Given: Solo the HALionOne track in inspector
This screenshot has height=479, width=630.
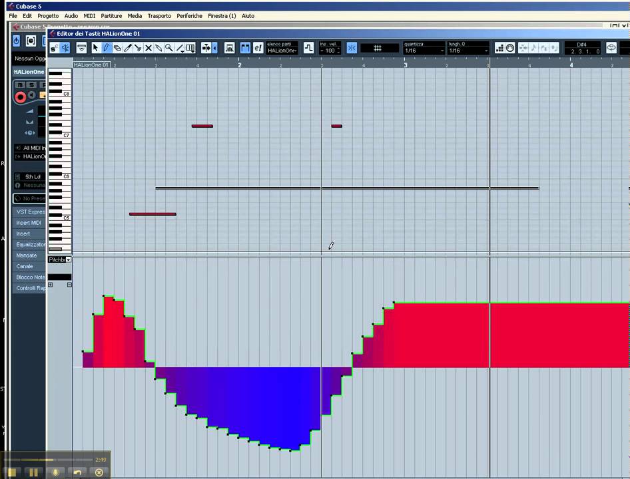Looking at the screenshot, I should 31,84.
